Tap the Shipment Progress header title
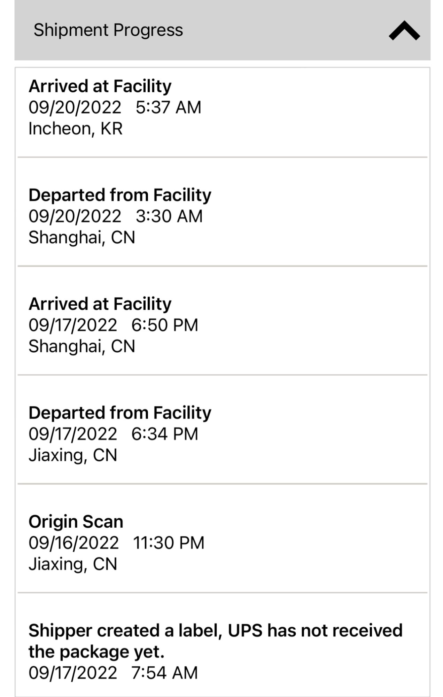This screenshot has width=443, height=697. [108, 30]
